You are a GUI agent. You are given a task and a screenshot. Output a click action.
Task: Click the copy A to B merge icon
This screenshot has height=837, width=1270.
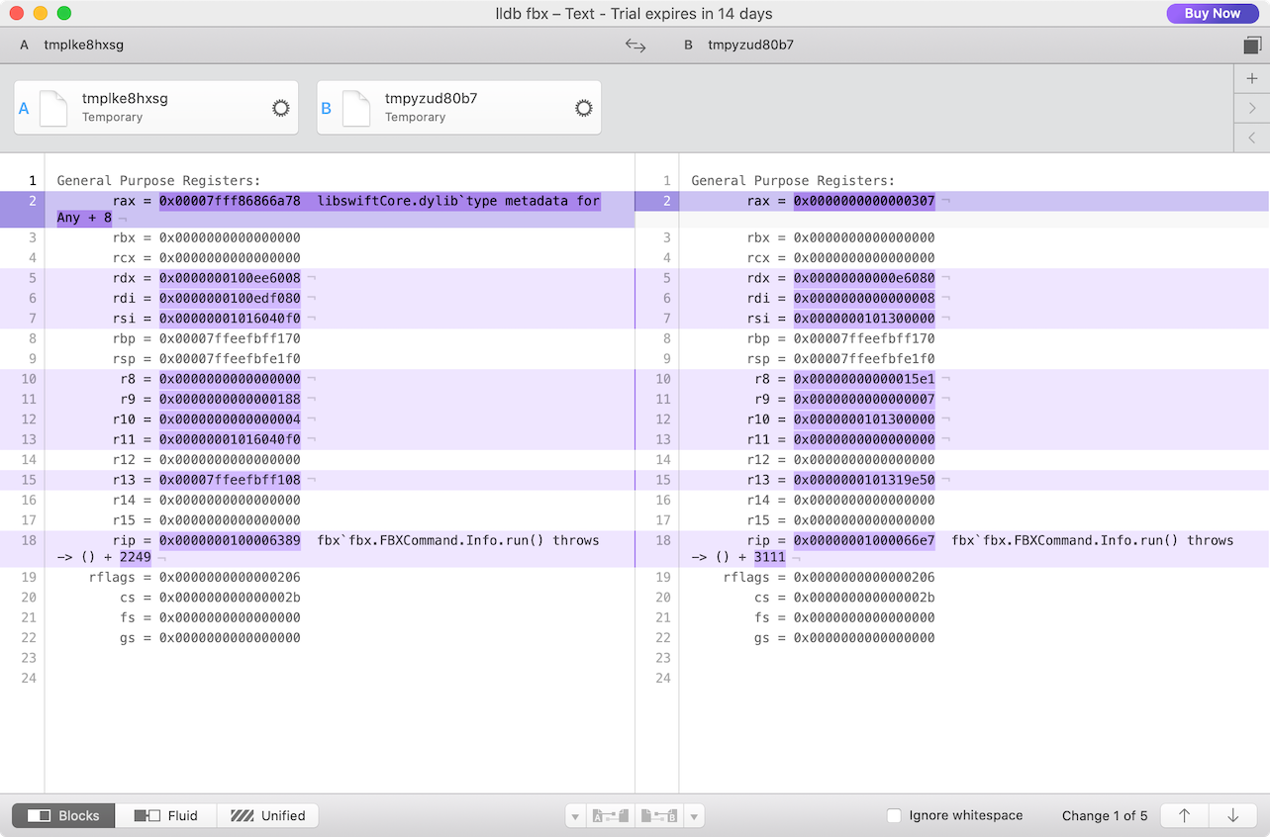coord(611,816)
